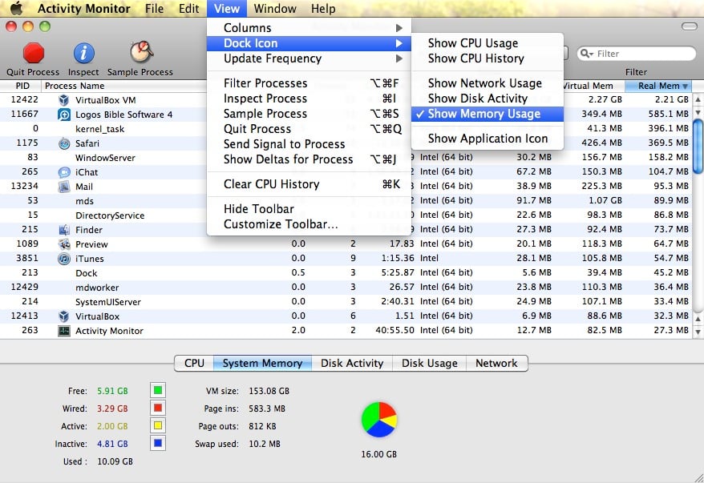
Task: Click the Safari process icon
Action: 64,143
